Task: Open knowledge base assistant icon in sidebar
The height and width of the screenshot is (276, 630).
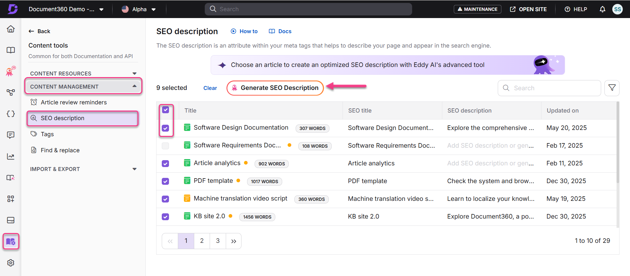Action: tap(11, 178)
